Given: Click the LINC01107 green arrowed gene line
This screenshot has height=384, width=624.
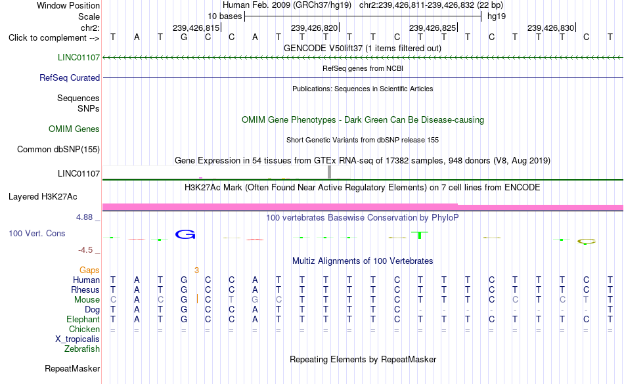Looking at the screenshot, I should [x=363, y=58].
